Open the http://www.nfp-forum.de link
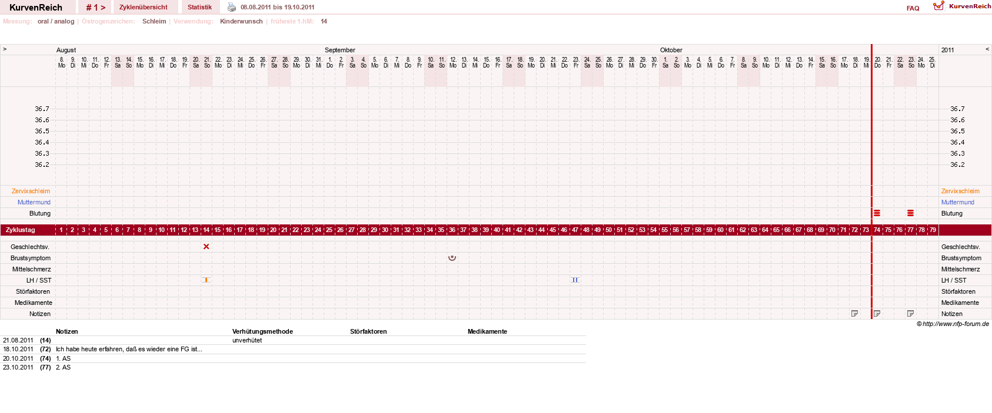 [x=956, y=324]
